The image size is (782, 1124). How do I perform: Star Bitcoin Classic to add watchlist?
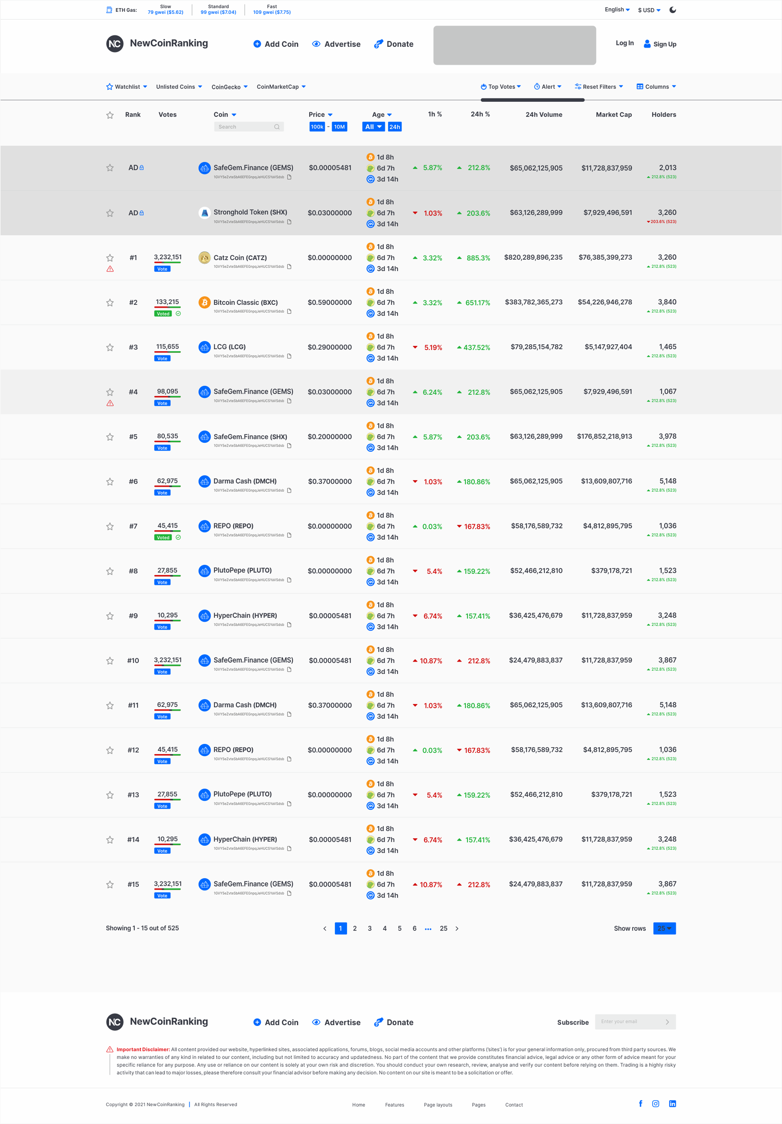click(x=110, y=303)
